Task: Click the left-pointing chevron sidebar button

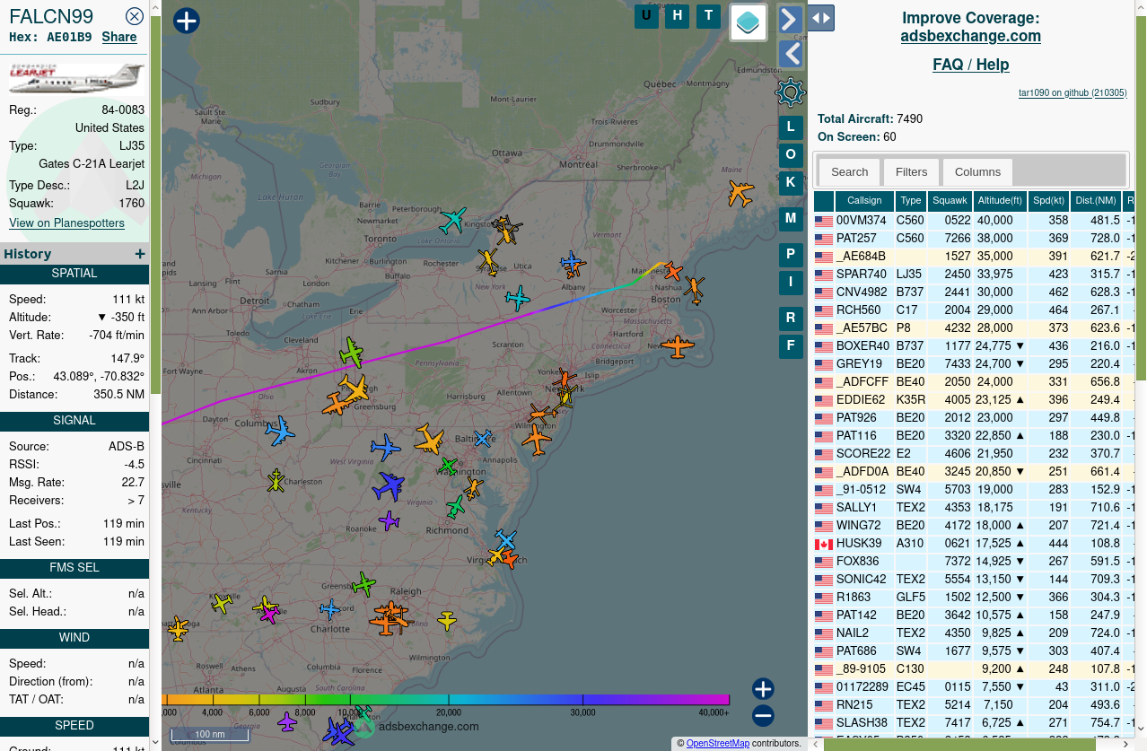Action: [x=790, y=54]
